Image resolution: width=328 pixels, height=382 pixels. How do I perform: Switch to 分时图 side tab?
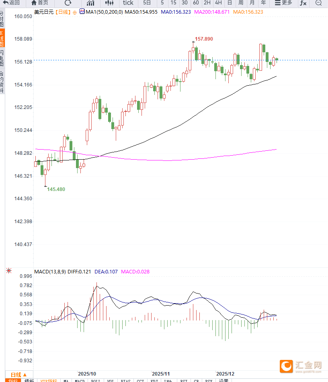[x=2, y=19]
